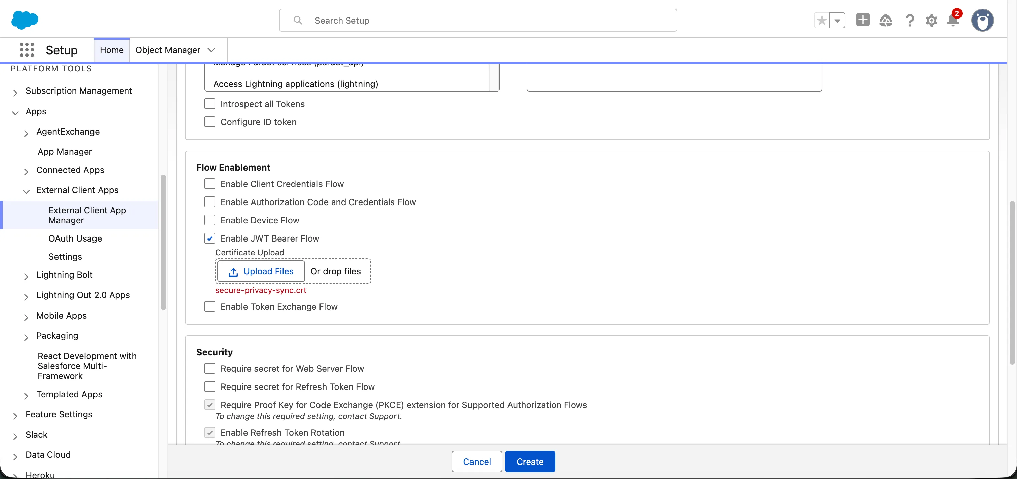This screenshot has height=479, width=1017.
Task: Open the Object Manager tab
Action: tap(168, 50)
